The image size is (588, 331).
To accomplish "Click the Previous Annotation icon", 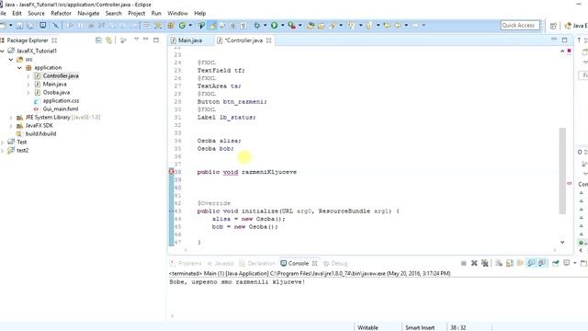I will 368,26.
